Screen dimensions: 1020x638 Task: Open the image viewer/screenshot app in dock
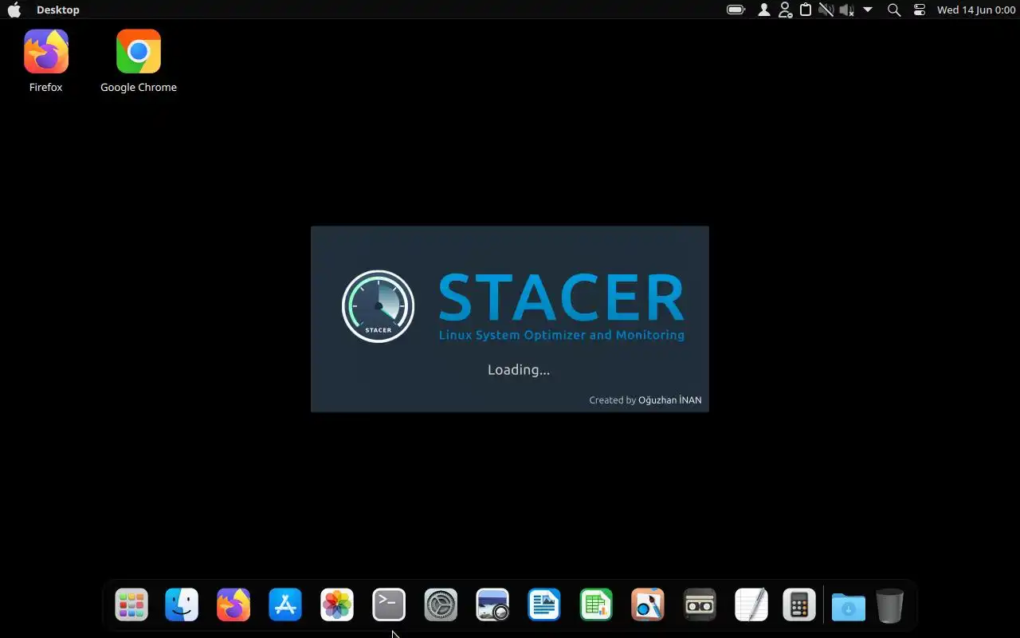point(492,605)
